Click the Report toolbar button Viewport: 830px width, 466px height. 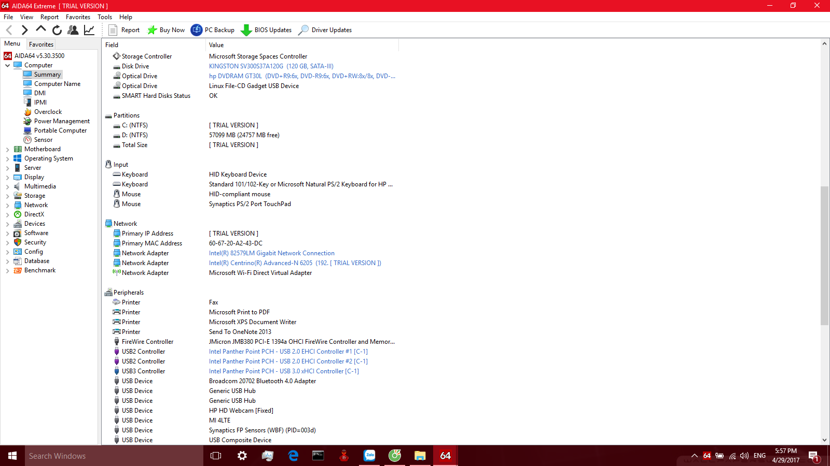pyautogui.click(x=124, y=30)
